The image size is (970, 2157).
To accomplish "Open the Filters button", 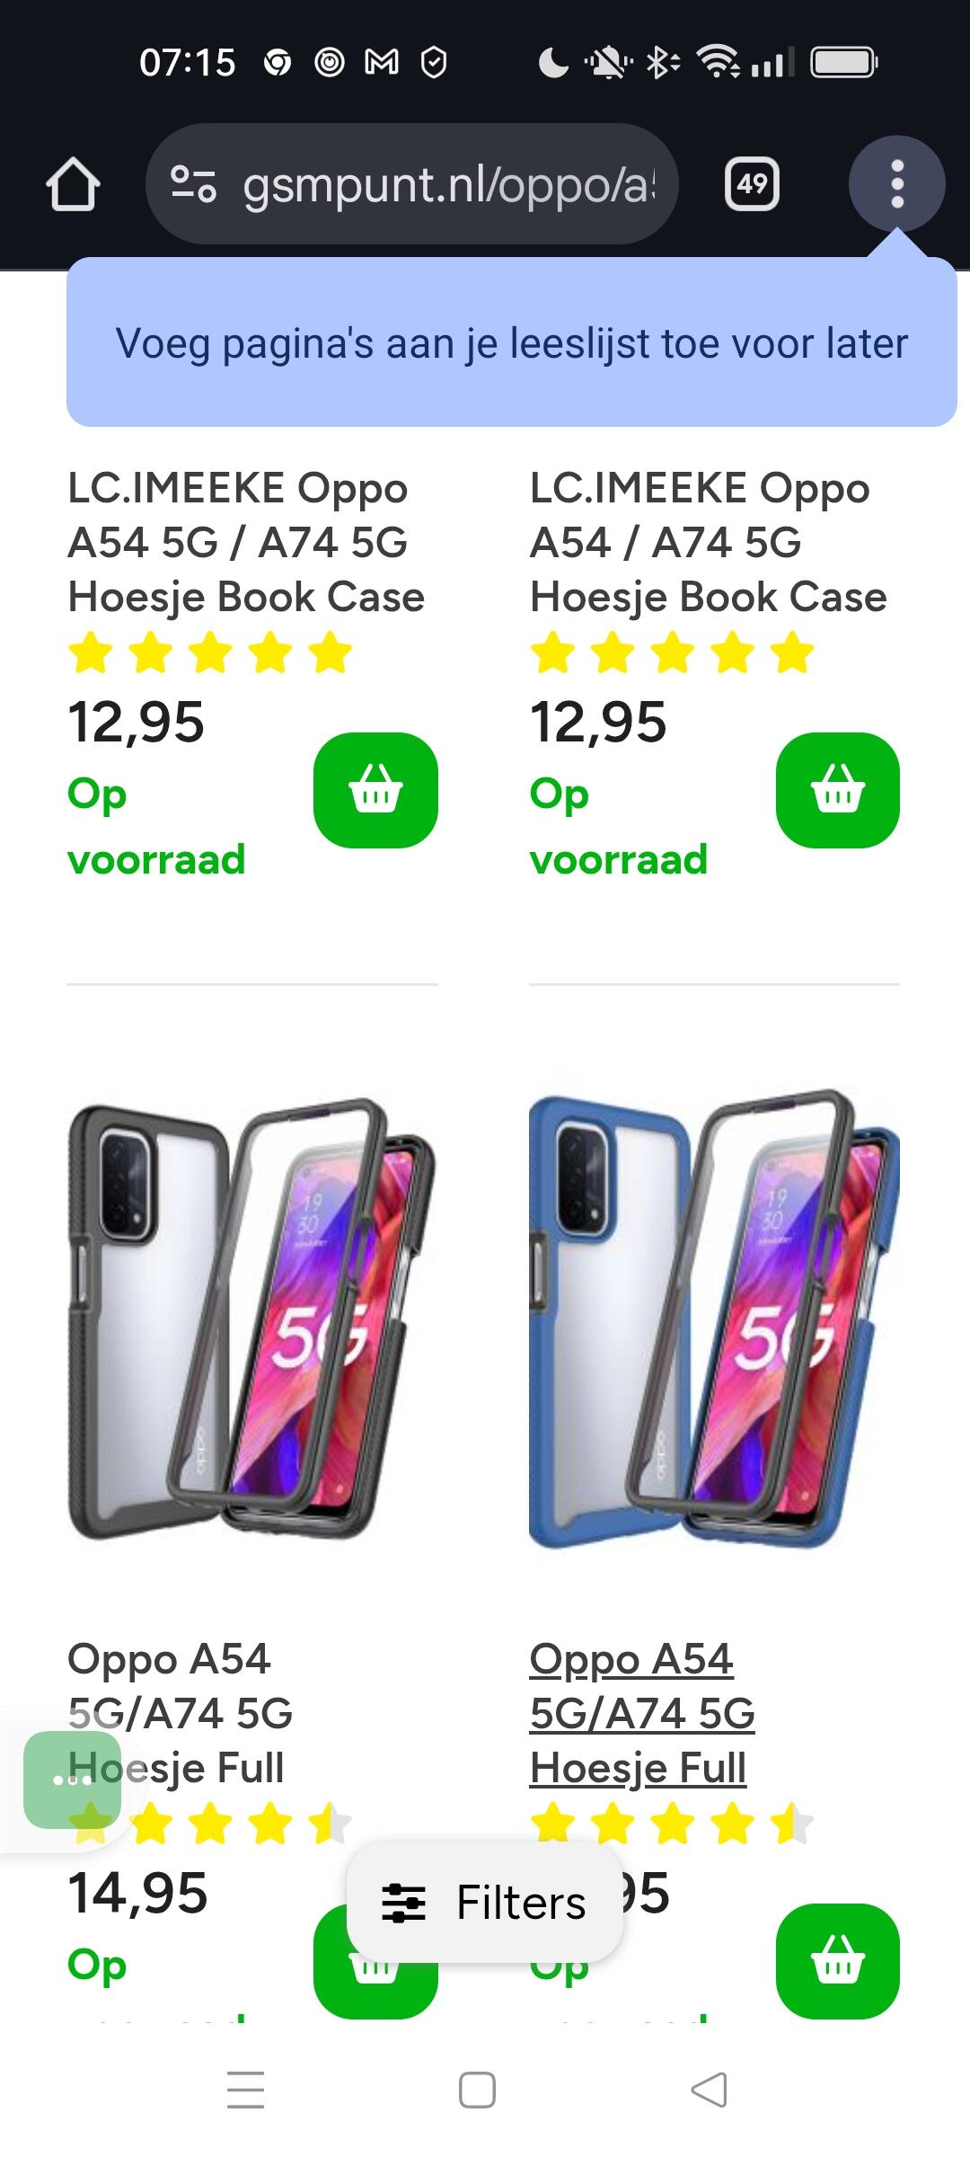I will click(x=485, y=1902).
